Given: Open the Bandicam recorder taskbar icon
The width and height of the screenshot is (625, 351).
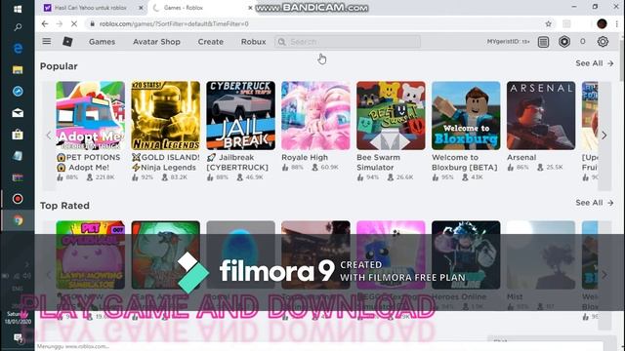Looking at the screenshot, I should [18, 199].
